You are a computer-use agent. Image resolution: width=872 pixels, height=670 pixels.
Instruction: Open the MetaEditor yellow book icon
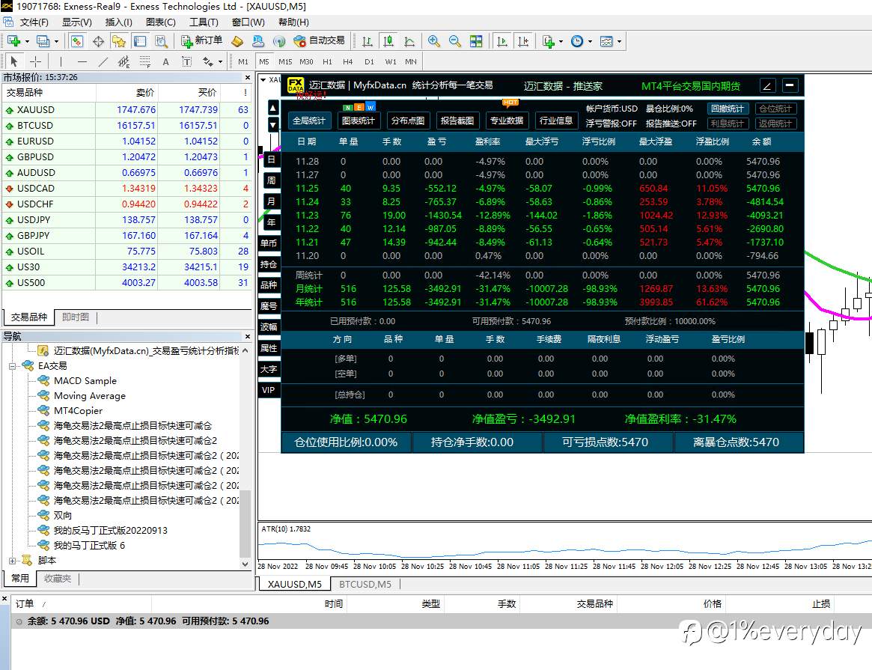click(237, 41)
